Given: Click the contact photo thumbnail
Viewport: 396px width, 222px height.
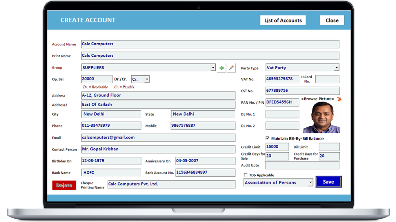Looking at the screenshot, I should pos(321,118).
